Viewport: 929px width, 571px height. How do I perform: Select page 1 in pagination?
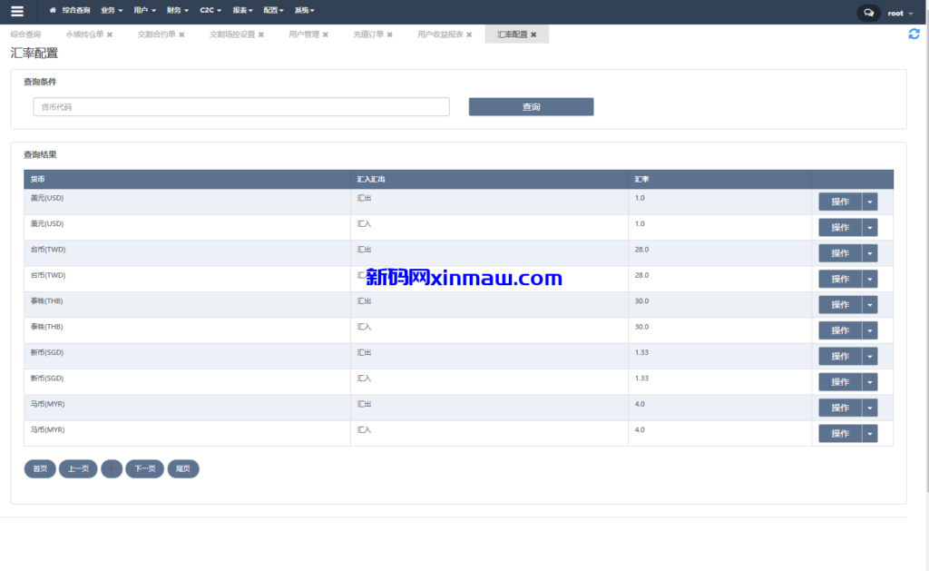(112, 468)
